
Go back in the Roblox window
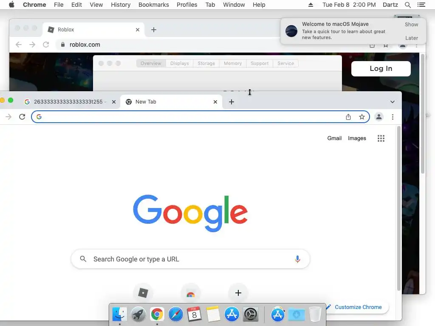click(x=19, y=45)
